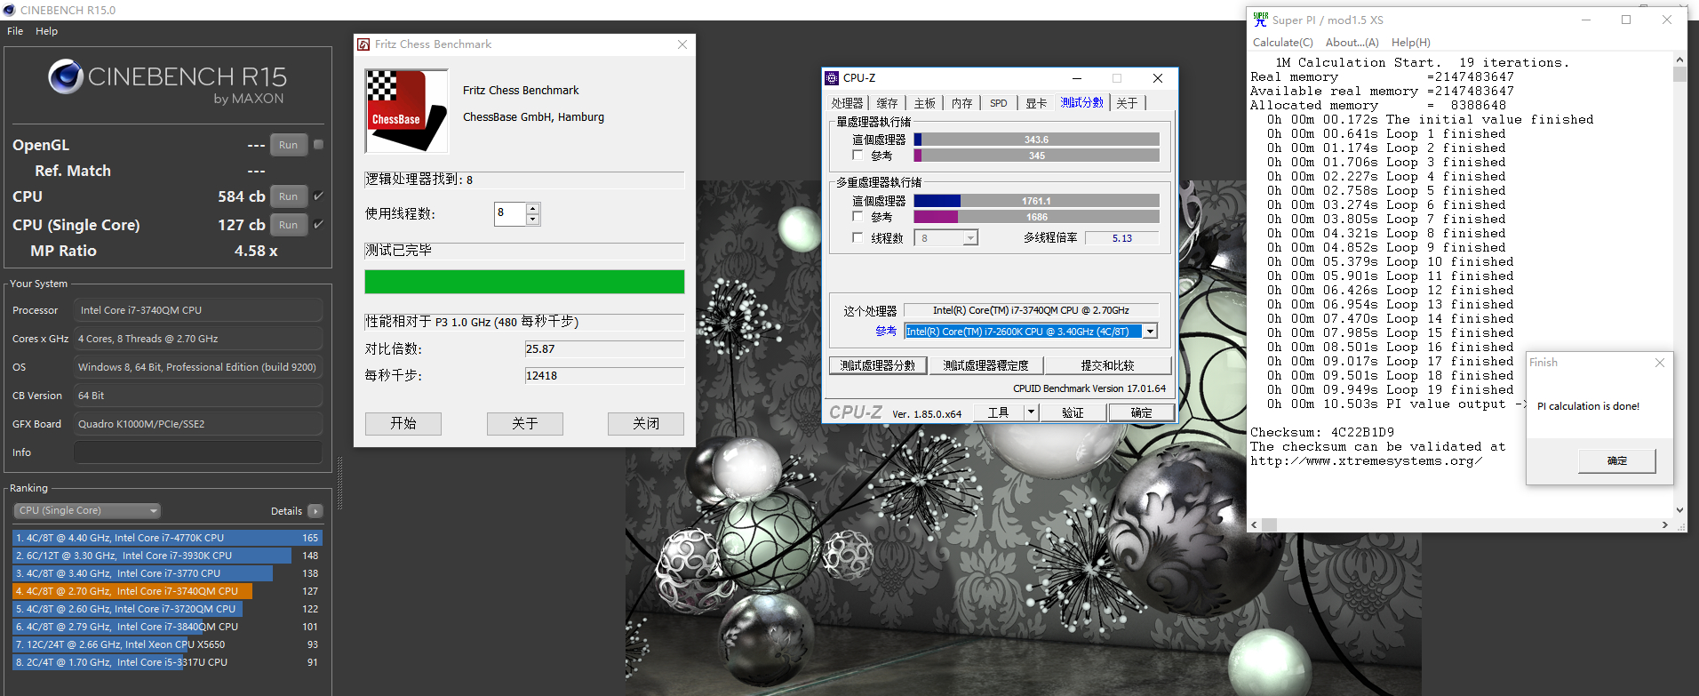Run the CPU benchmark in Cinebench
Viewport: 1699px width, 696px height.
(288, 196)
